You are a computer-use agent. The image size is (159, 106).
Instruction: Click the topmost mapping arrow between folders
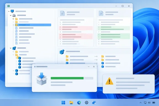point(96,56)
